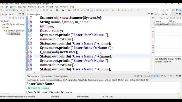
Task: Click the Debug bug icon in toolbar
Action: (x=51, y=10)
